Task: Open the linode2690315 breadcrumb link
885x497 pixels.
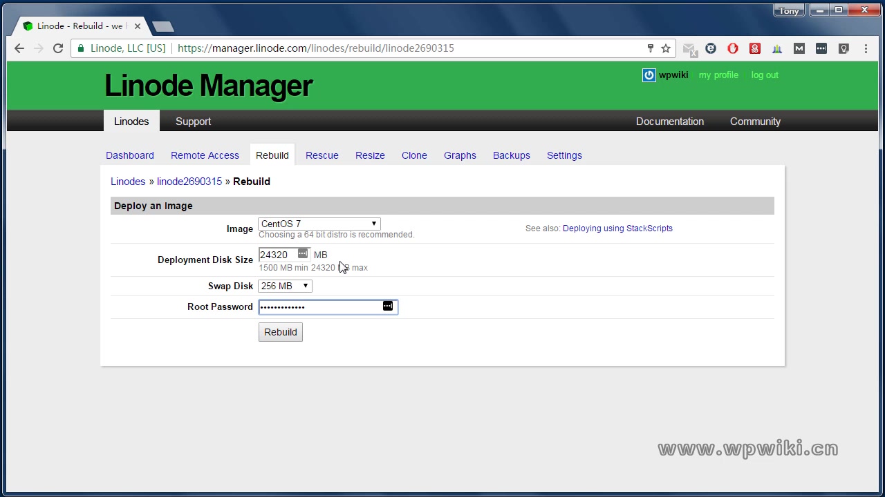Action: 189,182
